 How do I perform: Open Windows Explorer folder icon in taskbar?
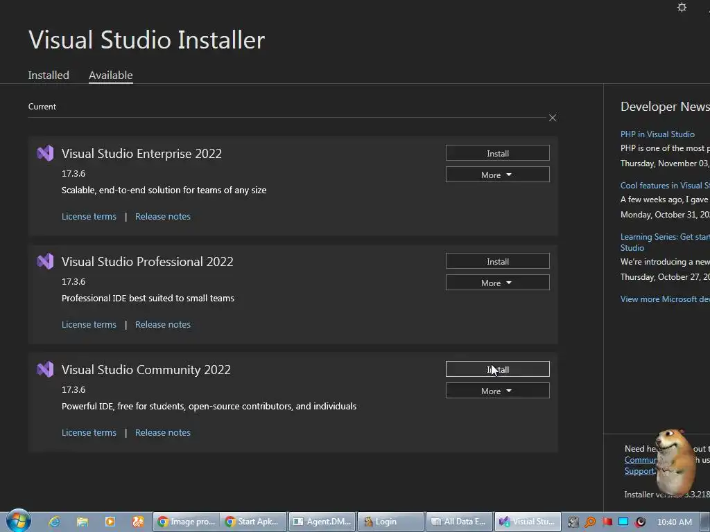pos(83,522)
